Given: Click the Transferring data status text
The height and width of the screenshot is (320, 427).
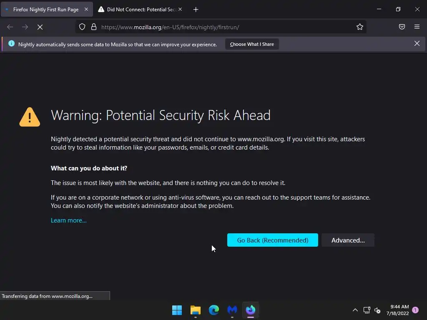Looking at the screenshot, I should [x=47, y=296].
